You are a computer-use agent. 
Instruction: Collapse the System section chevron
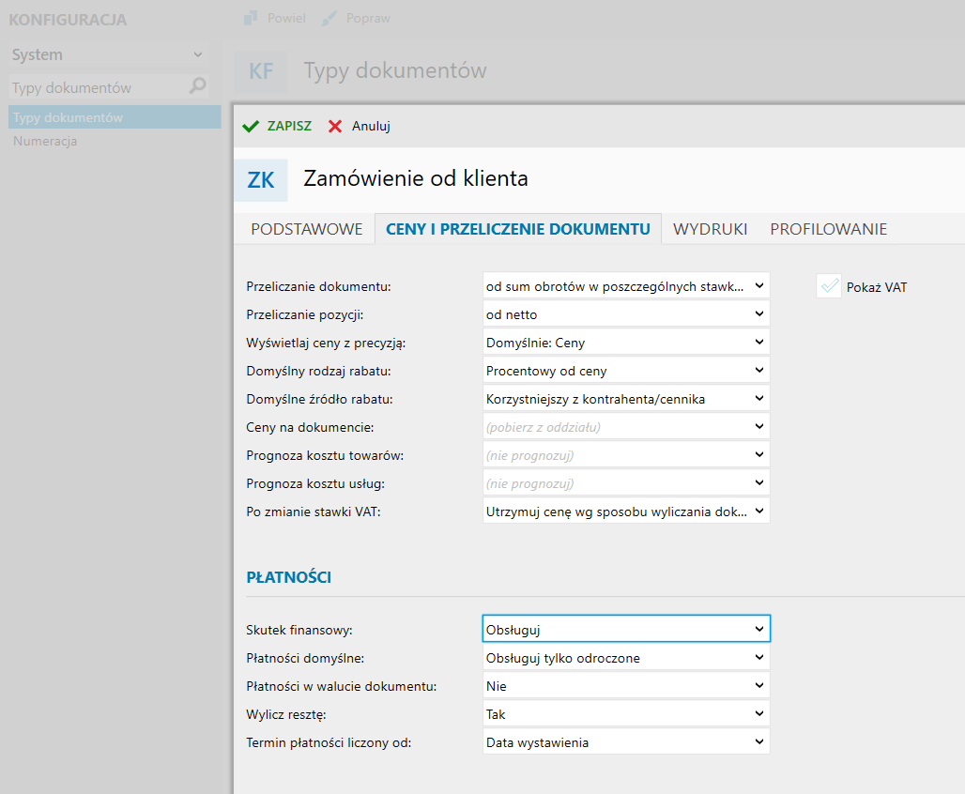click(197, 55)
